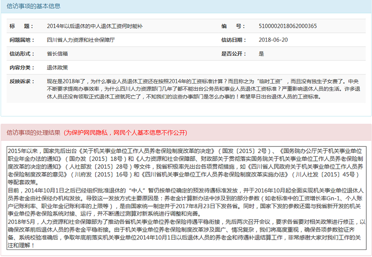Screen dimensions: 372x257
Task: Click the 省长信箱 value
Action: pyautogui.click(x=57, y=54)
